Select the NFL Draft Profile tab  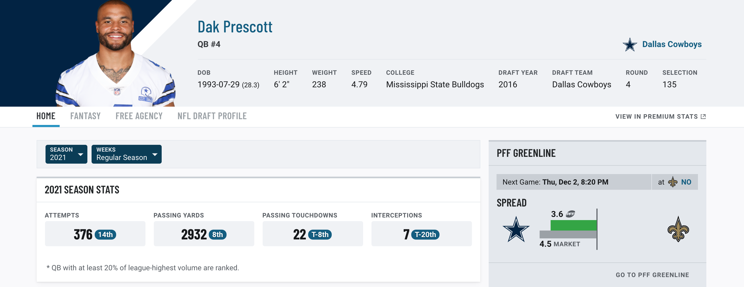coord(212,116)
